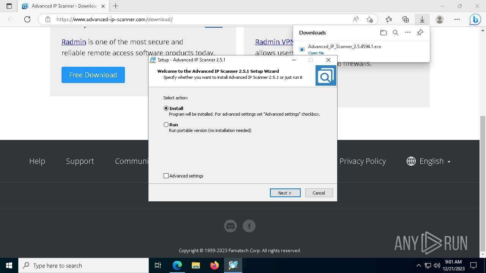
Task: Search downloads with magnifier icon
Action: click(396, 33)
